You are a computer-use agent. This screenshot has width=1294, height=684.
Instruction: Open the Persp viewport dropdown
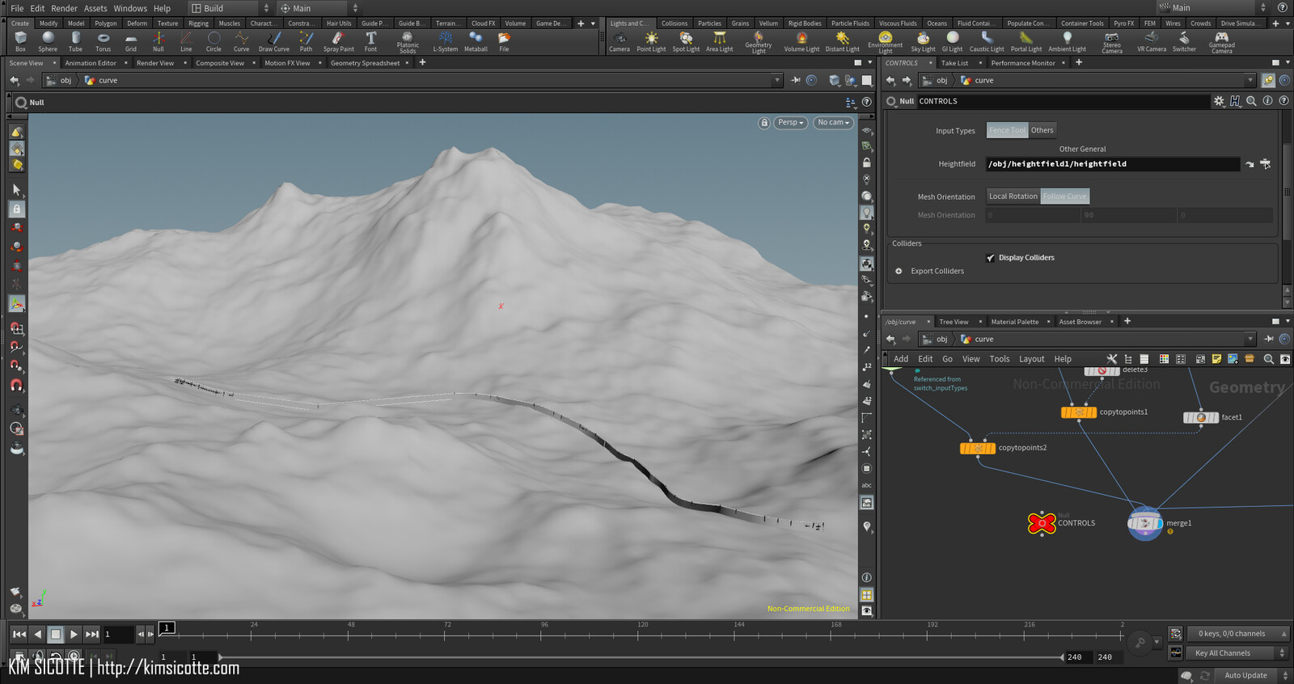790,123
